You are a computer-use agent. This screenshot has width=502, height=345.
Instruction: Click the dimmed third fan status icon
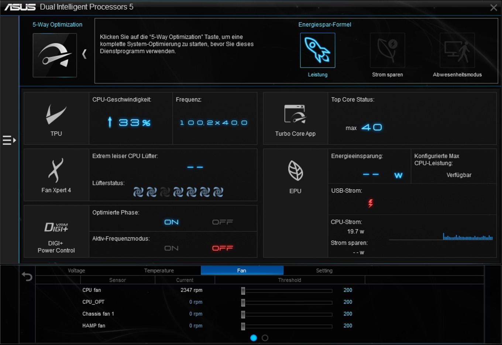click(165, 192)
